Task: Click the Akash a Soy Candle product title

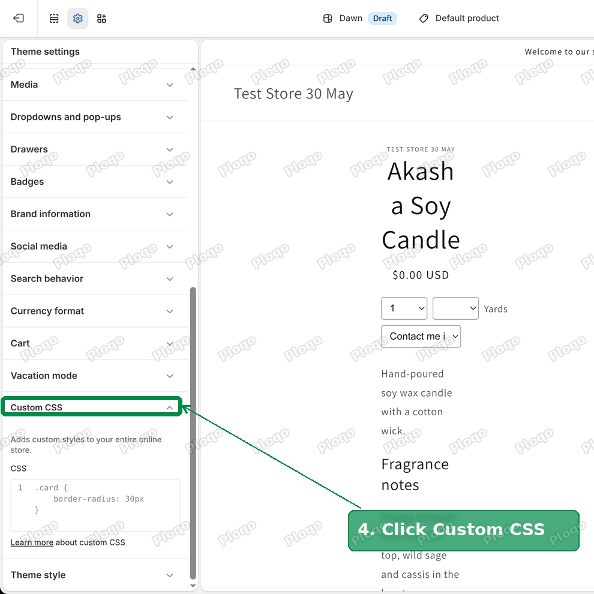Action: pos(421,205)
